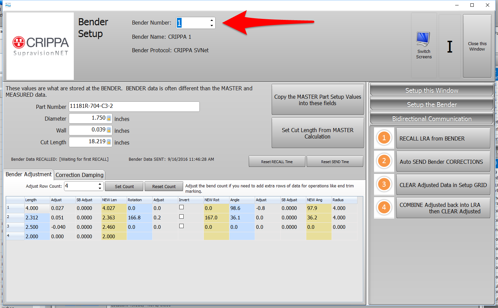Image resolution: width=498 pixels, height=308 pixels.
Task: Switch to Correction Damping tab
Action: click(80, 175)
